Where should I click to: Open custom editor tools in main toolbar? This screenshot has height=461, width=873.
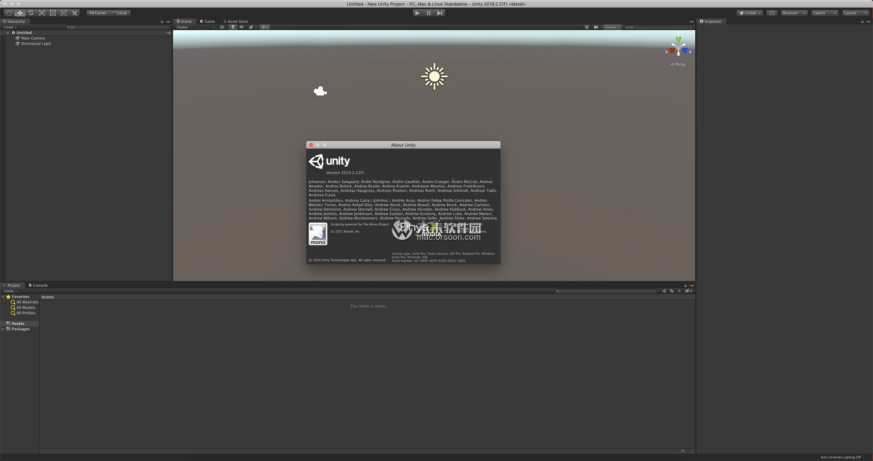coord(75,13)
